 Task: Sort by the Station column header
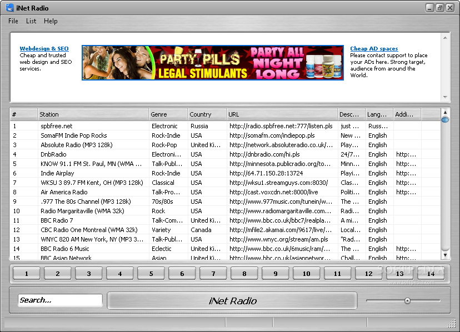click(x=93, y=114)
